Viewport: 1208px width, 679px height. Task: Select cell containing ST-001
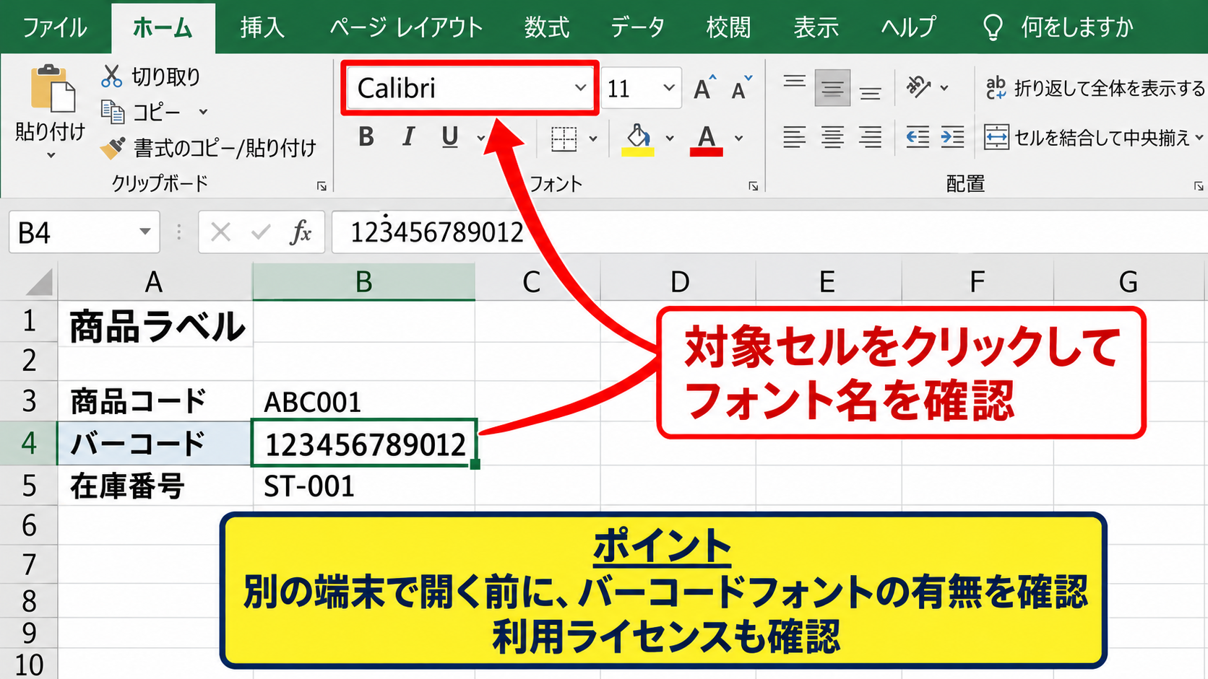coord(363,486)
